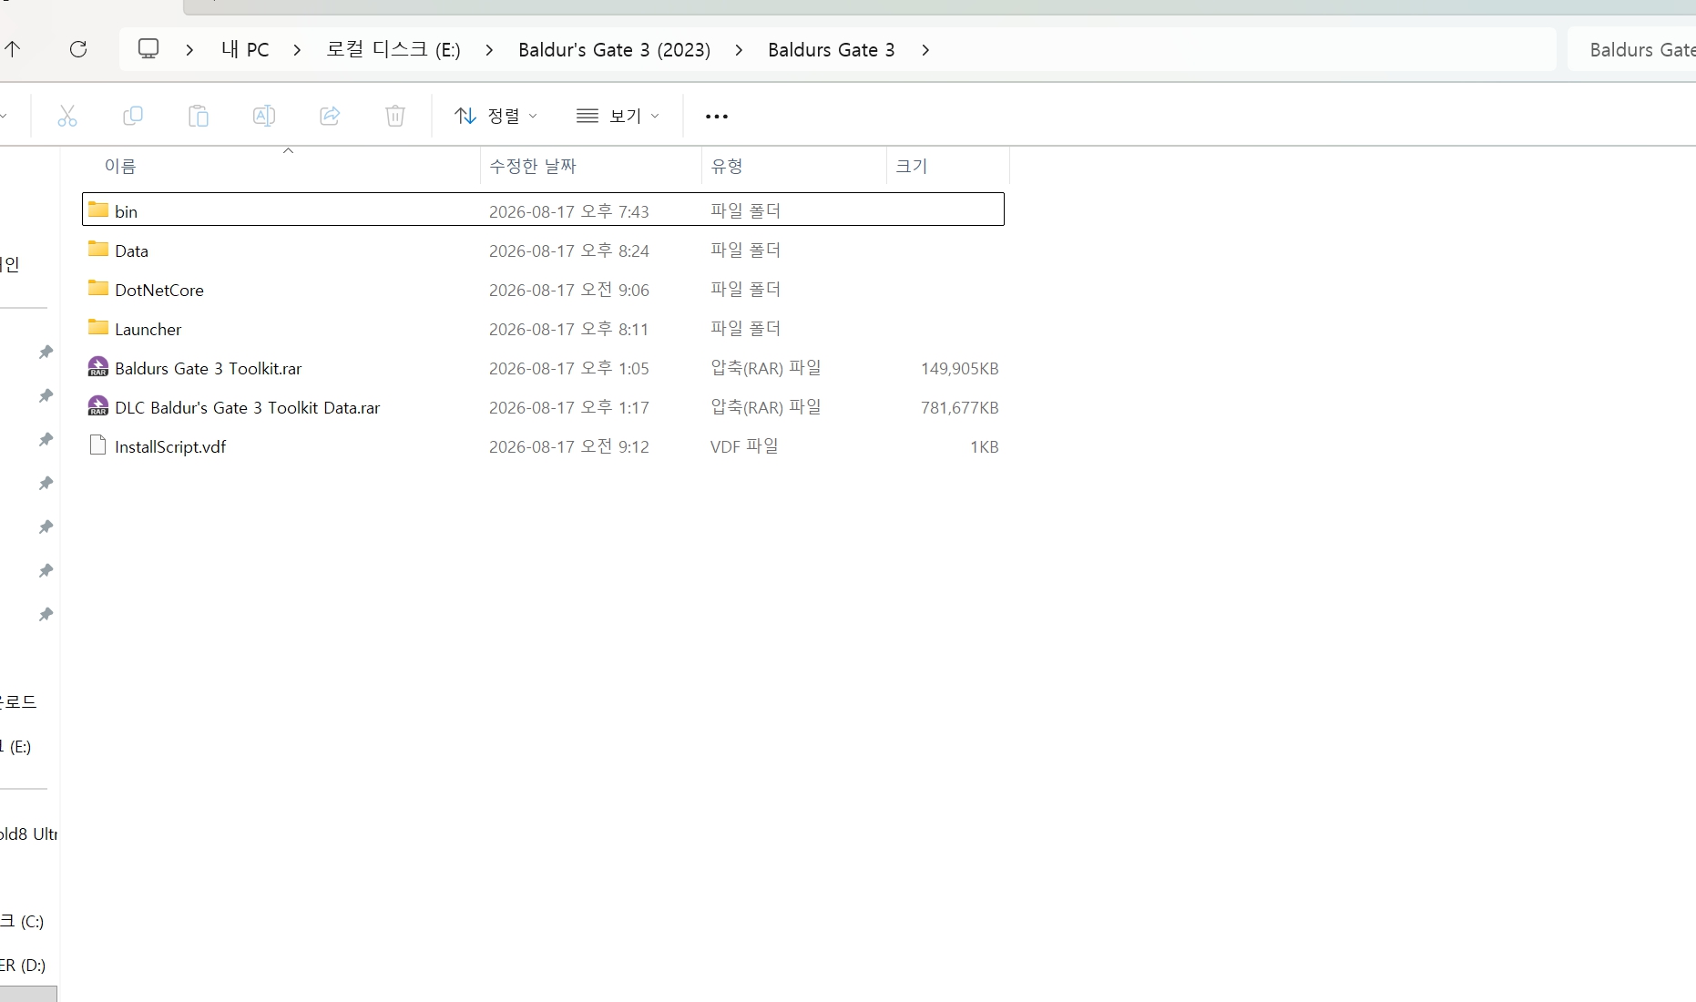Image resolution: width=1696 pixels, height=1002 pixels.
Task: Click the size value 149,905KB
Action: click(960, 368)
